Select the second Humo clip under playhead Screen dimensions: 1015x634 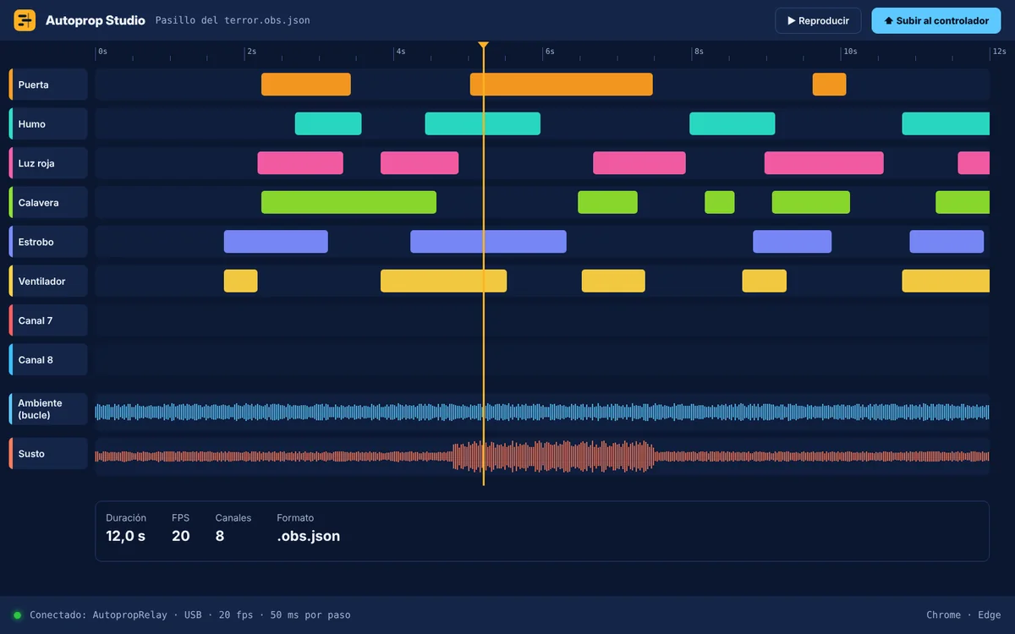tap(483, 123)
